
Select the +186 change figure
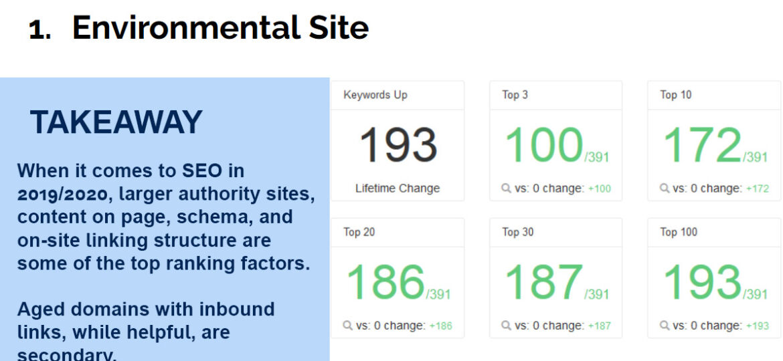coord(440,326)
